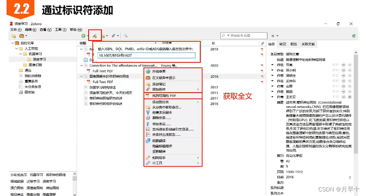The height and width of the screenshot is (196, 366).
Task: Click the 卷积神经网络 tag
Action: pyautogui.click(x=56, y=175)
